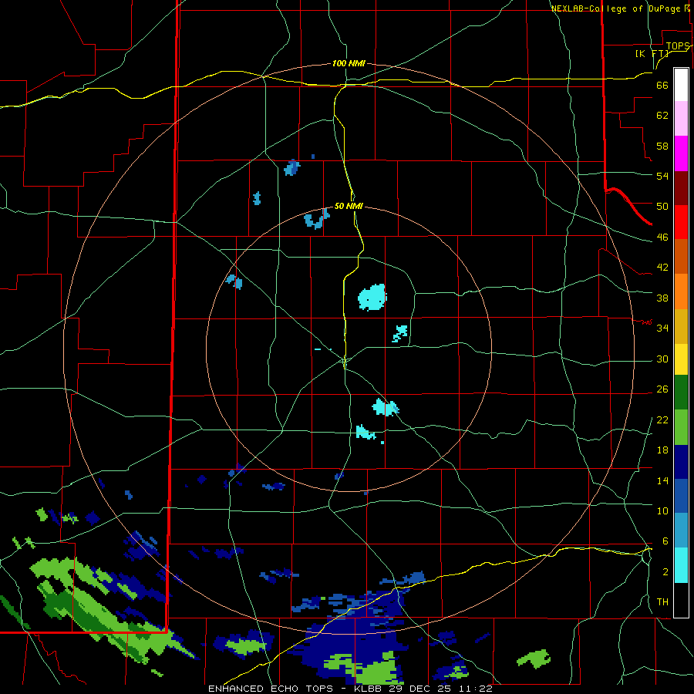
Task: Select the dark red legend swatch
Action: click(681, 188)
